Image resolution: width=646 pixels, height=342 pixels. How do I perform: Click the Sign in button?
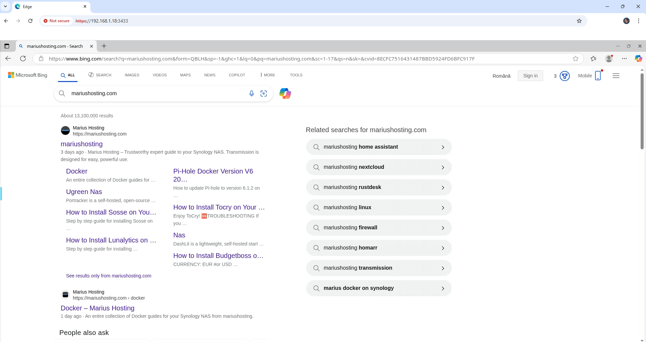(x=530, y=76)
